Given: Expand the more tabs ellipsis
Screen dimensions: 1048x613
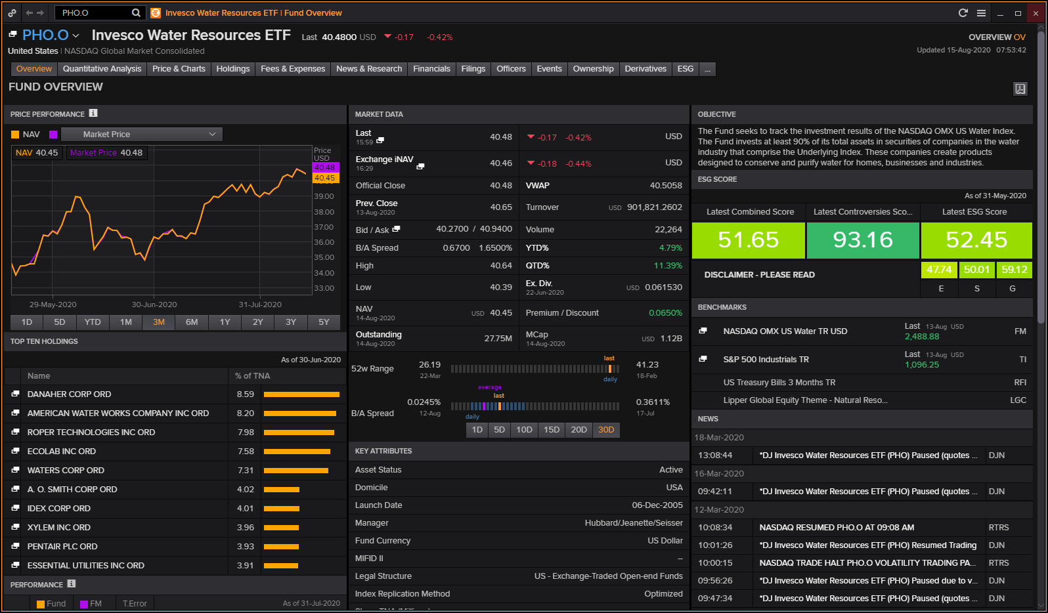Looking at the screenshot, I should (707, 68).
